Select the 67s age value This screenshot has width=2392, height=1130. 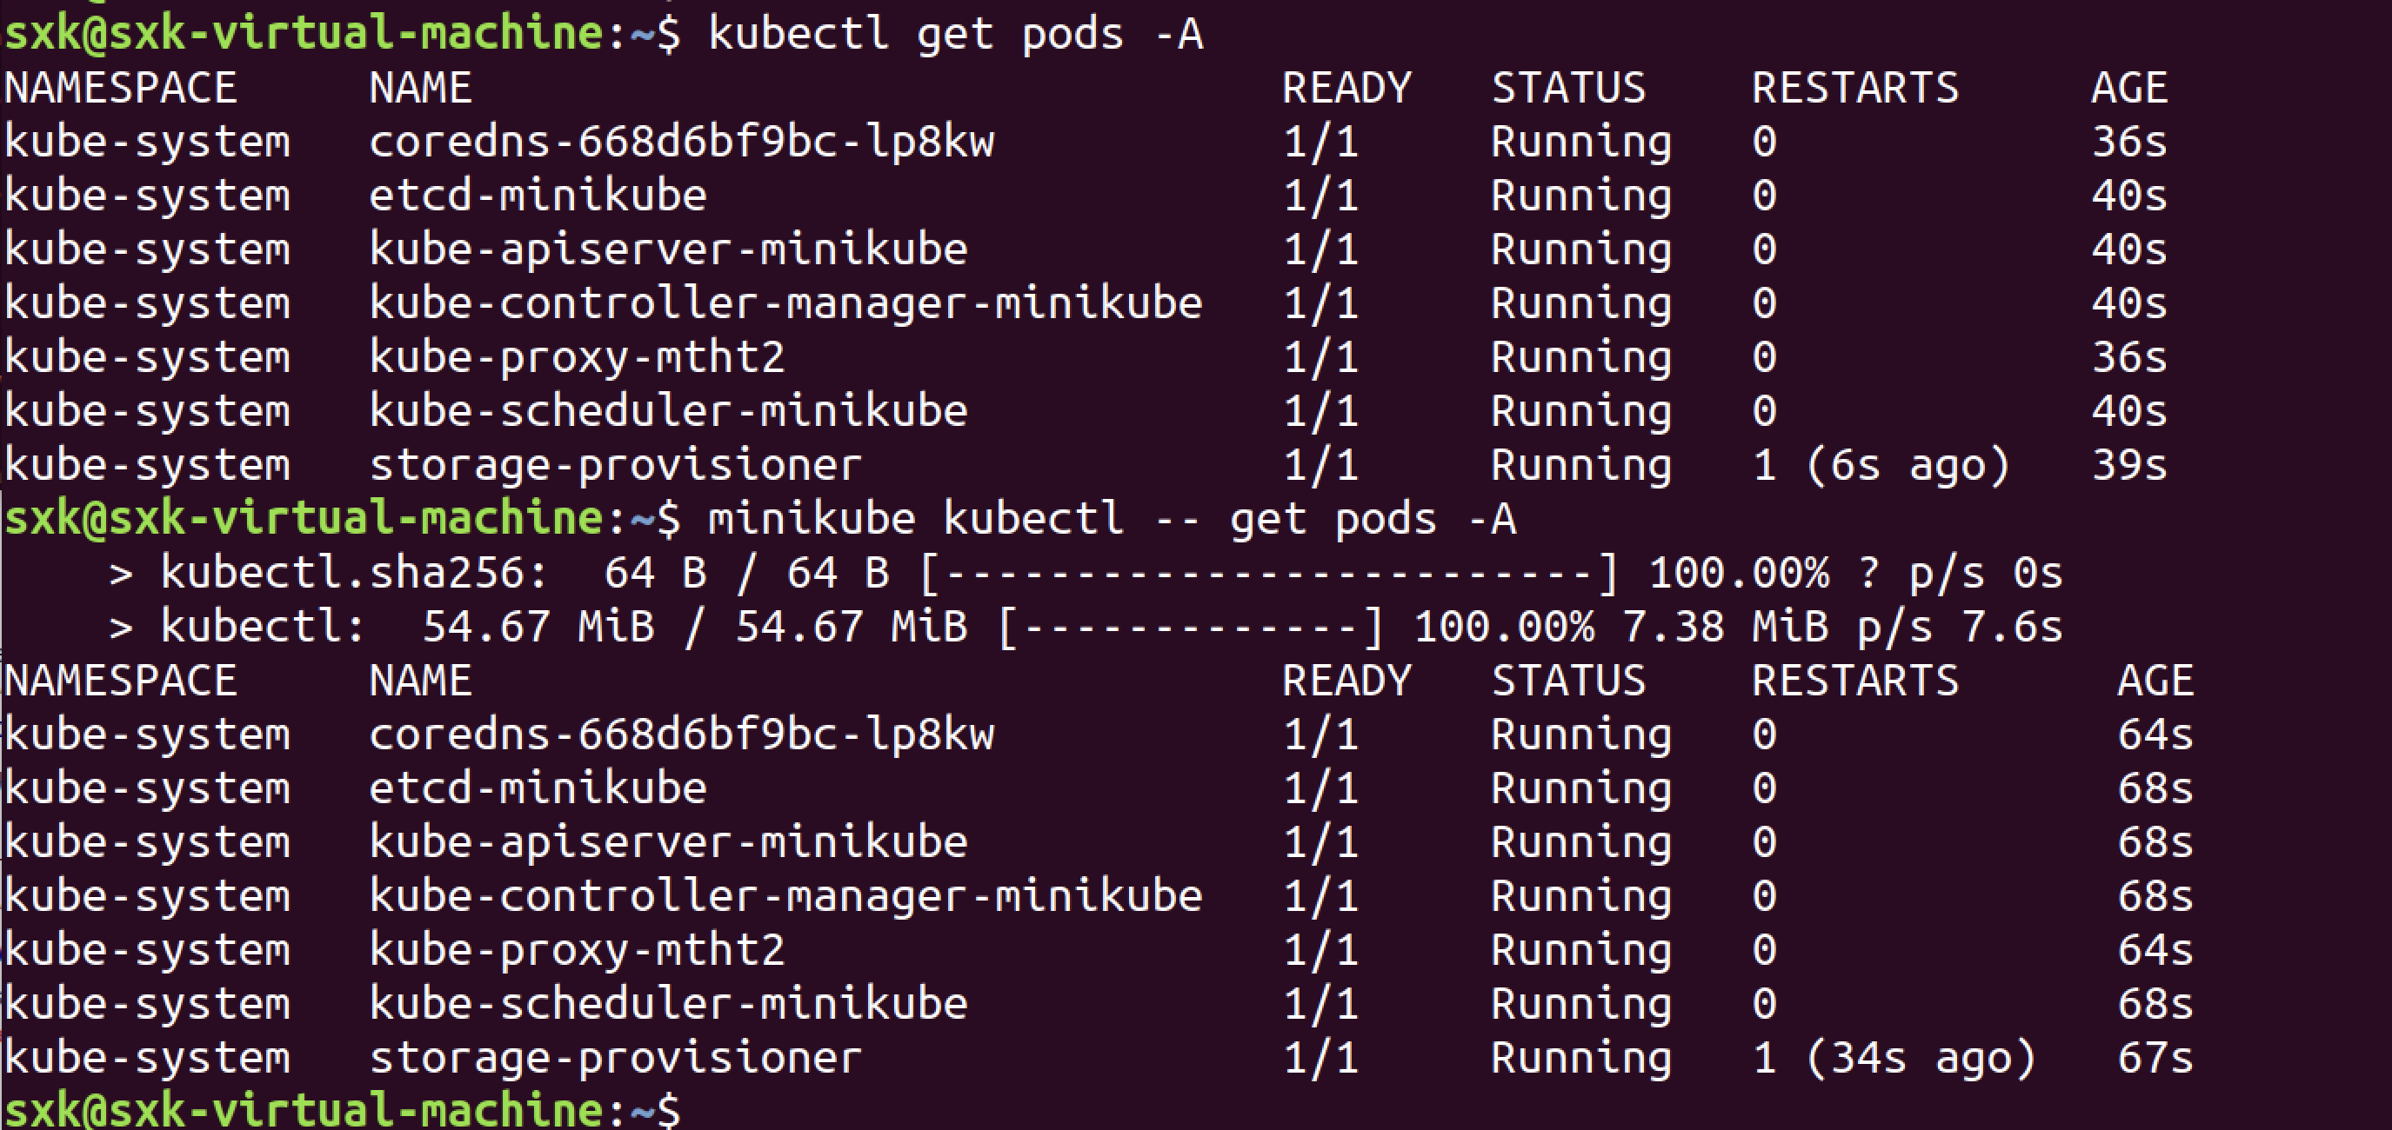(x=2155, y=1059)
